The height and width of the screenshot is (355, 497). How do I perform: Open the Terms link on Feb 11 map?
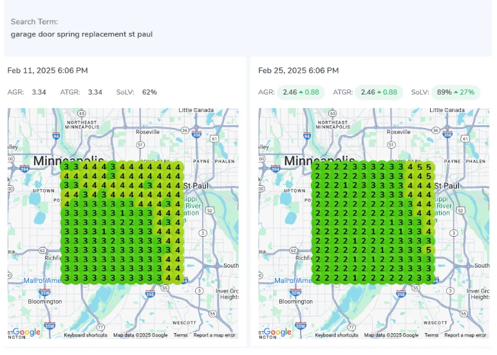tap(180, 335)
